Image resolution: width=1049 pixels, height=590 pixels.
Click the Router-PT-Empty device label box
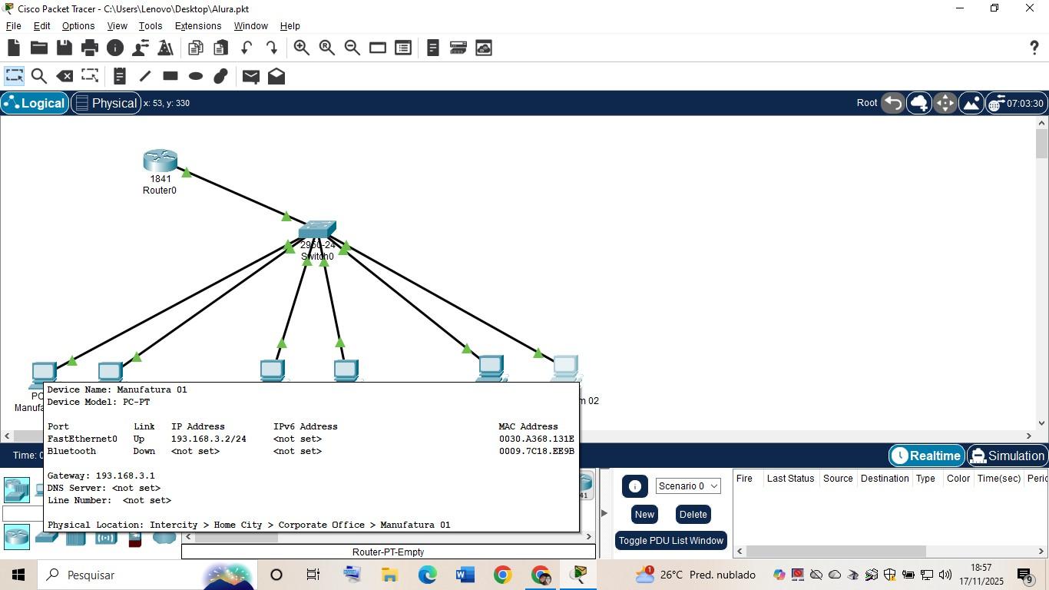tap(389, 552)
